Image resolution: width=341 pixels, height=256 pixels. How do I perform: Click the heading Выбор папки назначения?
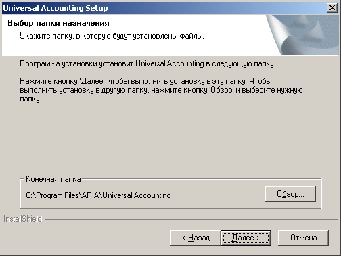coord(58,23)
